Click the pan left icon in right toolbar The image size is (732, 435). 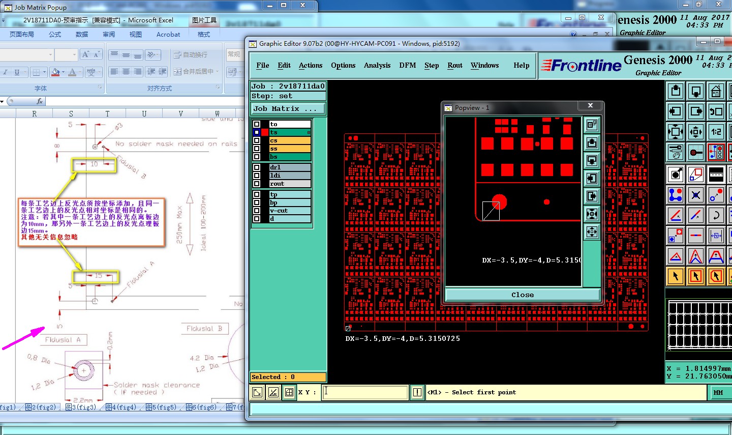click(x=676, y=111)
